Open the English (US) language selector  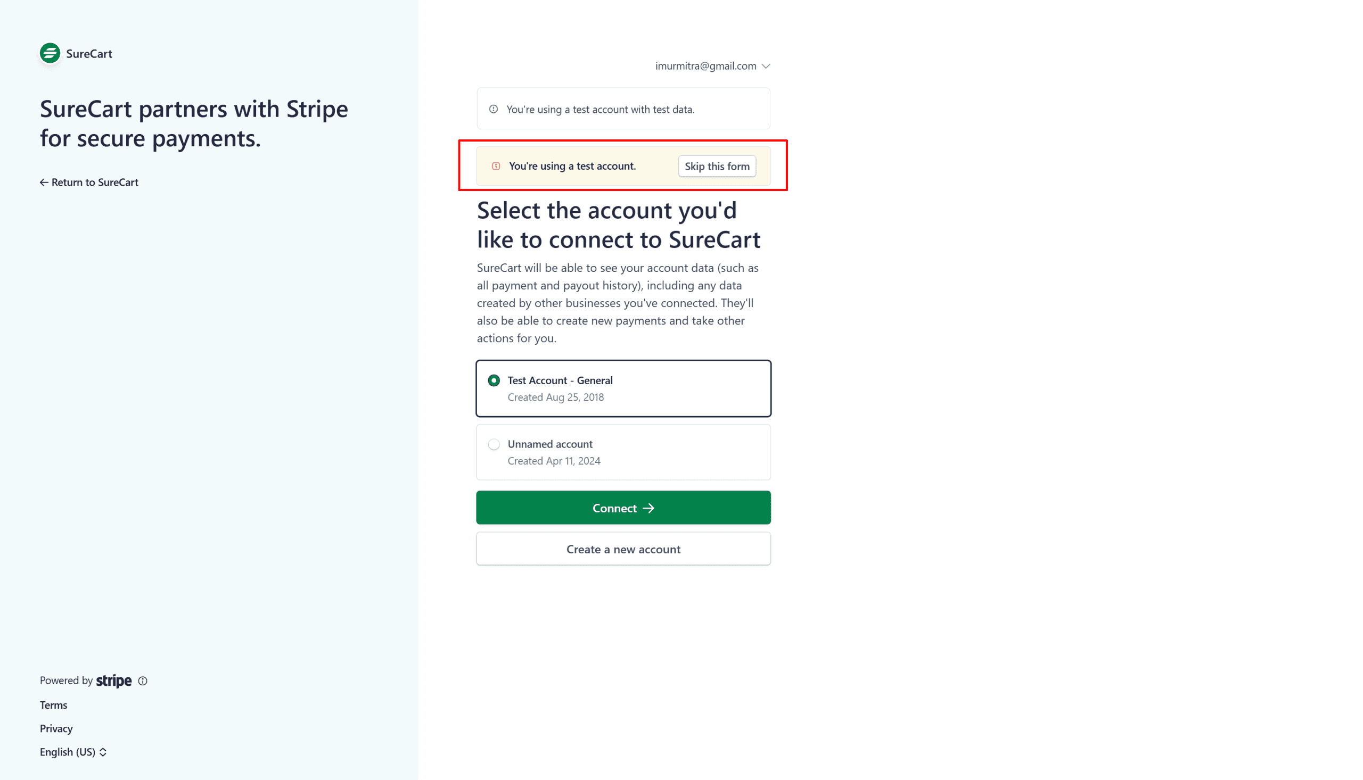73,752
